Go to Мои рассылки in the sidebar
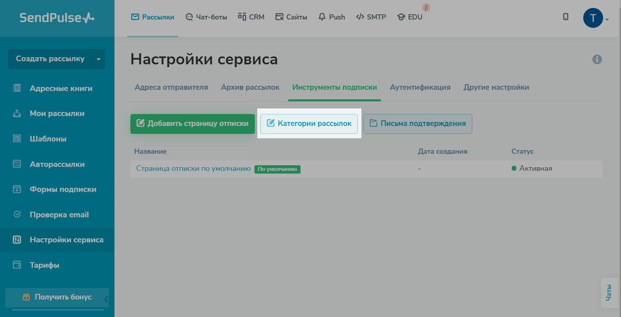 tap(57, 114)
